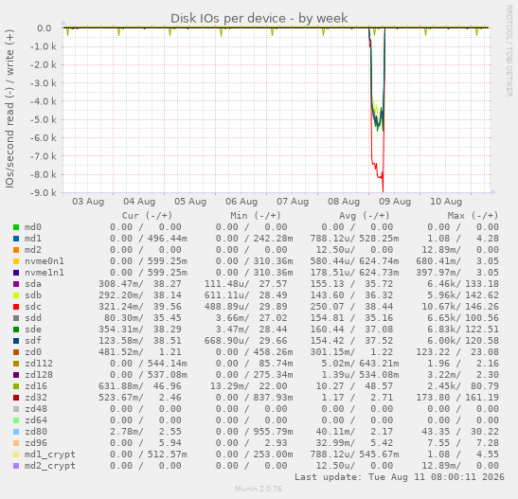Click the '09 Aug' x-axis label

coord(395,202)
